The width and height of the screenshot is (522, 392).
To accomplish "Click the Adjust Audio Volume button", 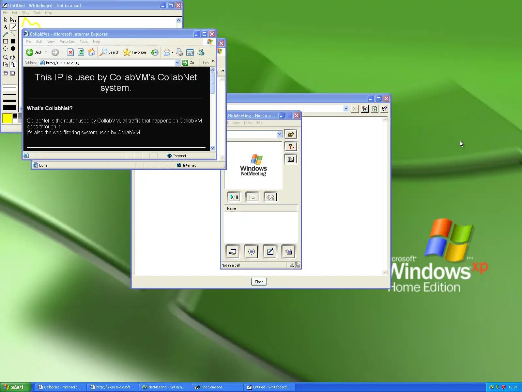I will [x=270, y=197].
